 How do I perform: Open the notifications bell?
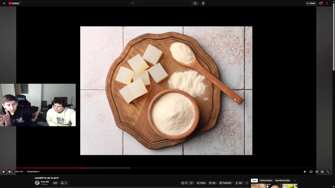click(320, 3)
